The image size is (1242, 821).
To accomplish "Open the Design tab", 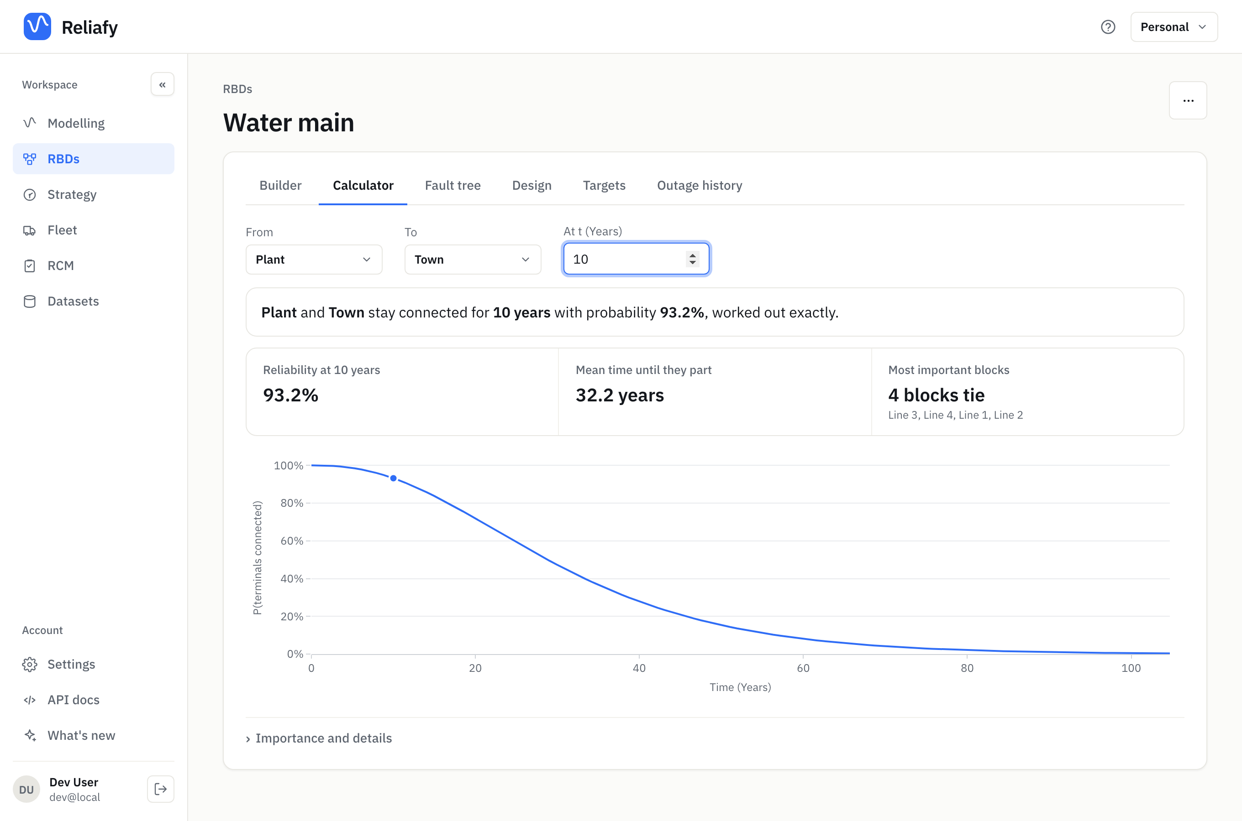I will (x=532, y=185).
